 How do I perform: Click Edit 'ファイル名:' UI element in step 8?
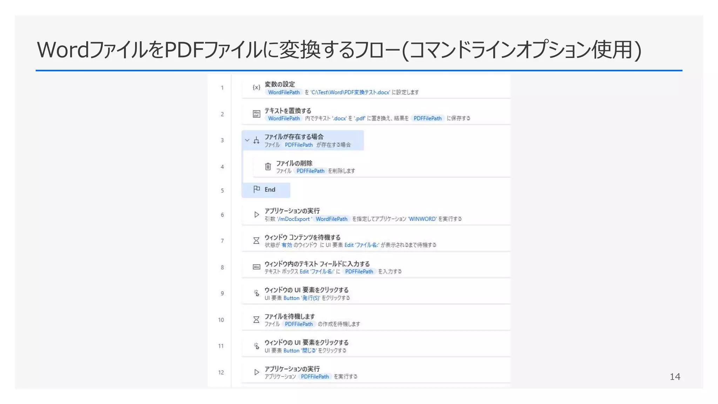click(317, 271)
